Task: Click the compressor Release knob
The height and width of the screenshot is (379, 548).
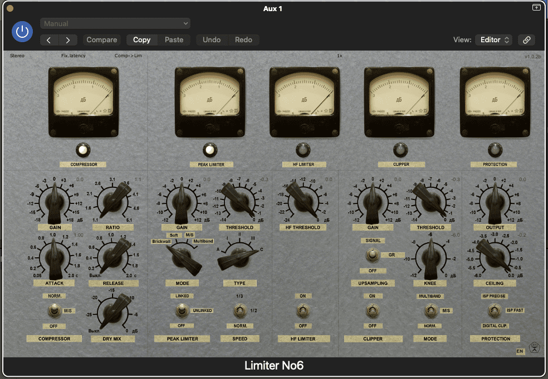Action: pos(113,257)
